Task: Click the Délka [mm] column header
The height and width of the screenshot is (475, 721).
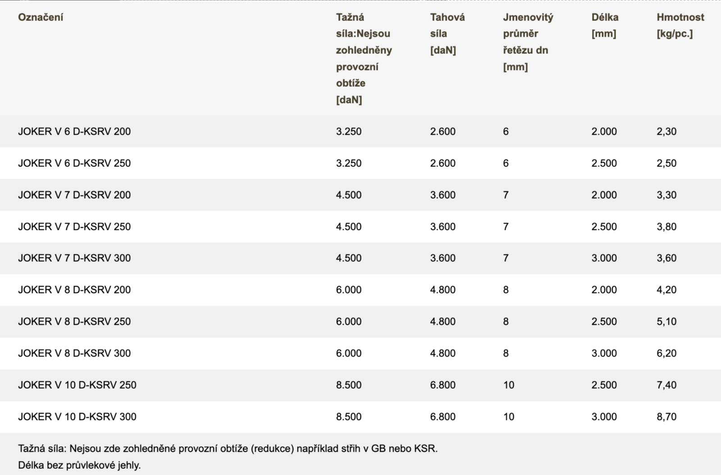Action: pyautogui.click(x=605, y=25)
